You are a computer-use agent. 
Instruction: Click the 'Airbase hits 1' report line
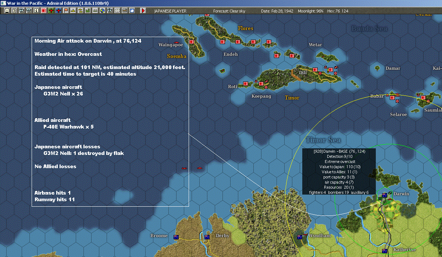[53, 193]
